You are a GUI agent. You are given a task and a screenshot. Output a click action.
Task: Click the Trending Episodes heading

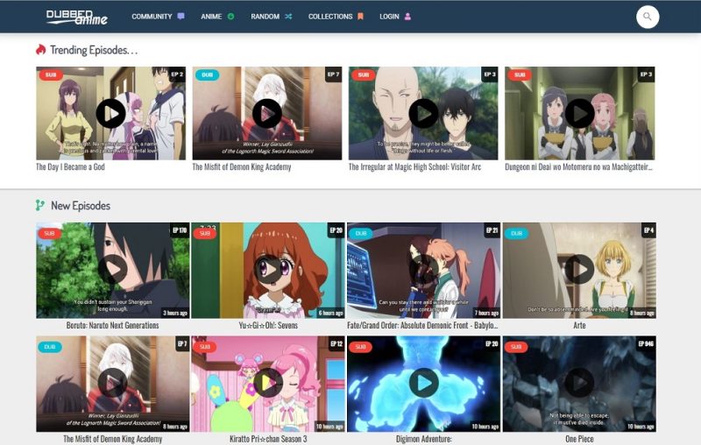(x=94, y=50)
